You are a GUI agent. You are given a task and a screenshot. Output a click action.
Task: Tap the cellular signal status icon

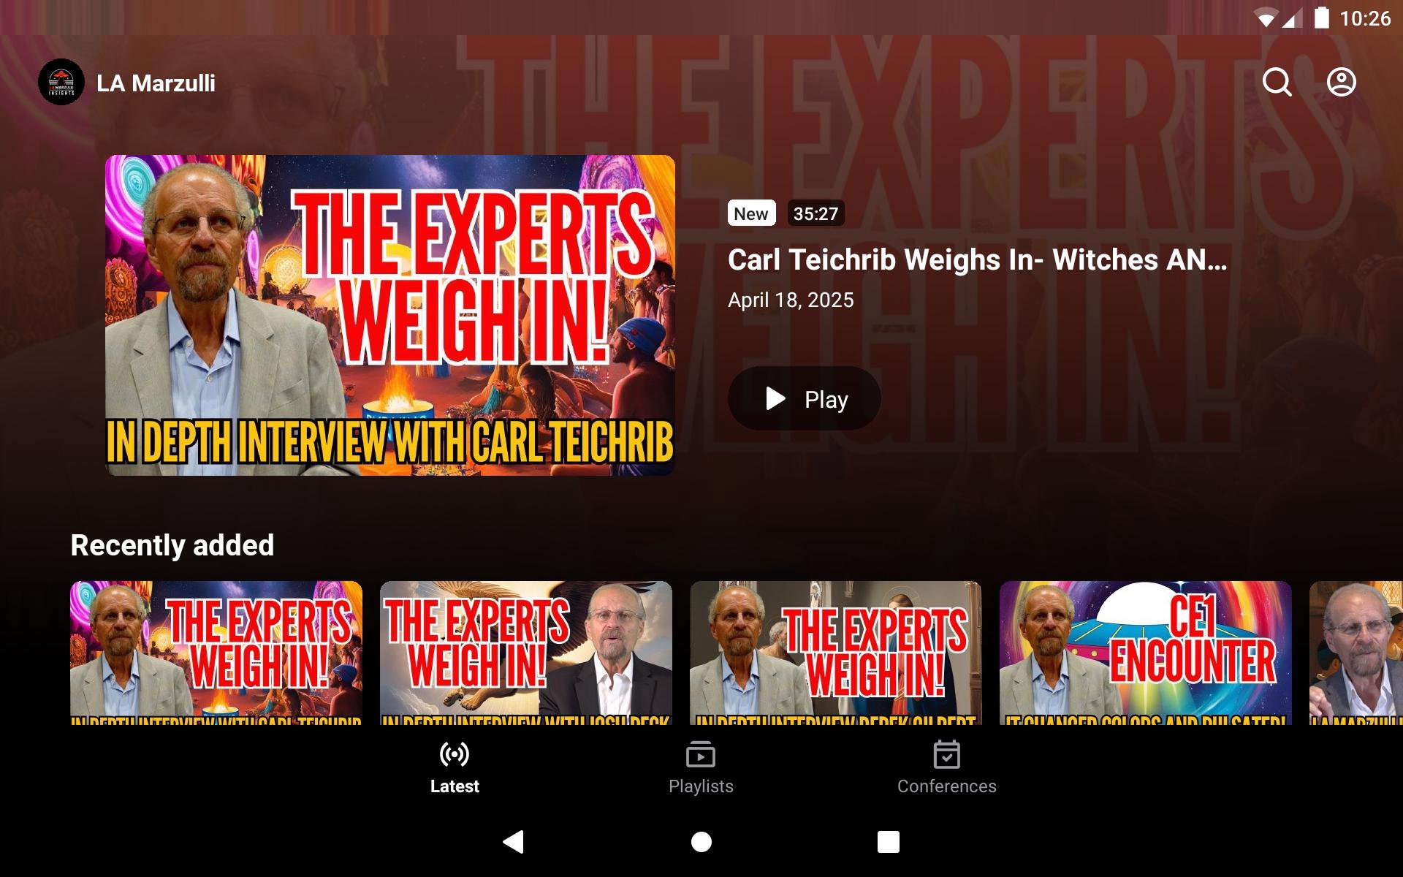pos(1293,18)
